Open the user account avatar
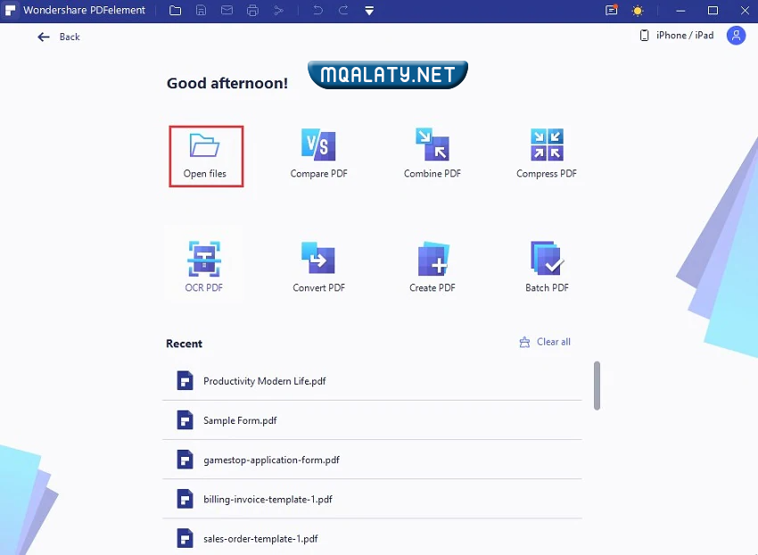The image size is (758, 555). pos(736,36)
